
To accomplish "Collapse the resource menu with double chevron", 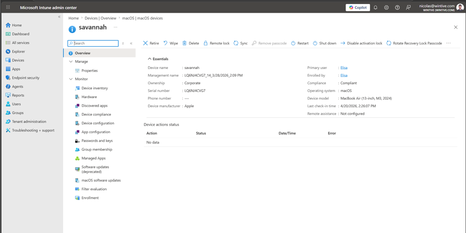I will [131, 44].
